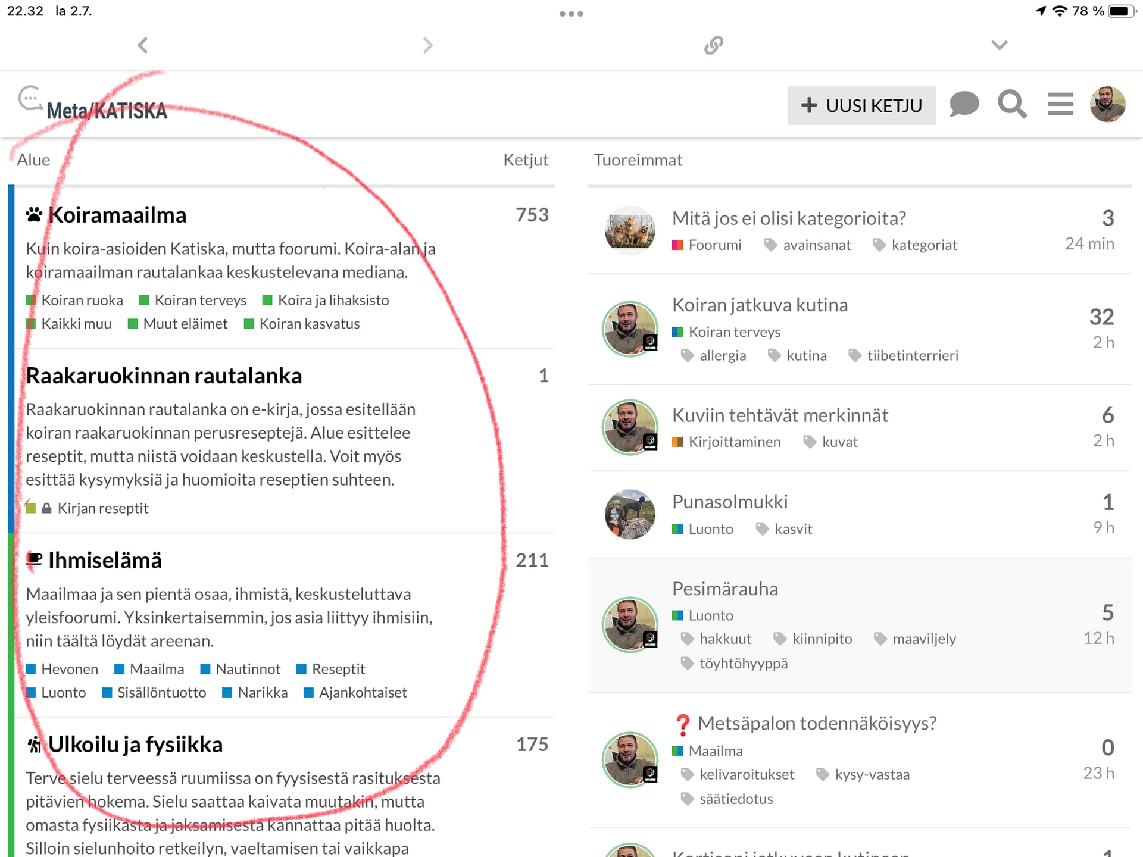
Task: Open the three-dot multitasking menu
Action: pos(571,14)
